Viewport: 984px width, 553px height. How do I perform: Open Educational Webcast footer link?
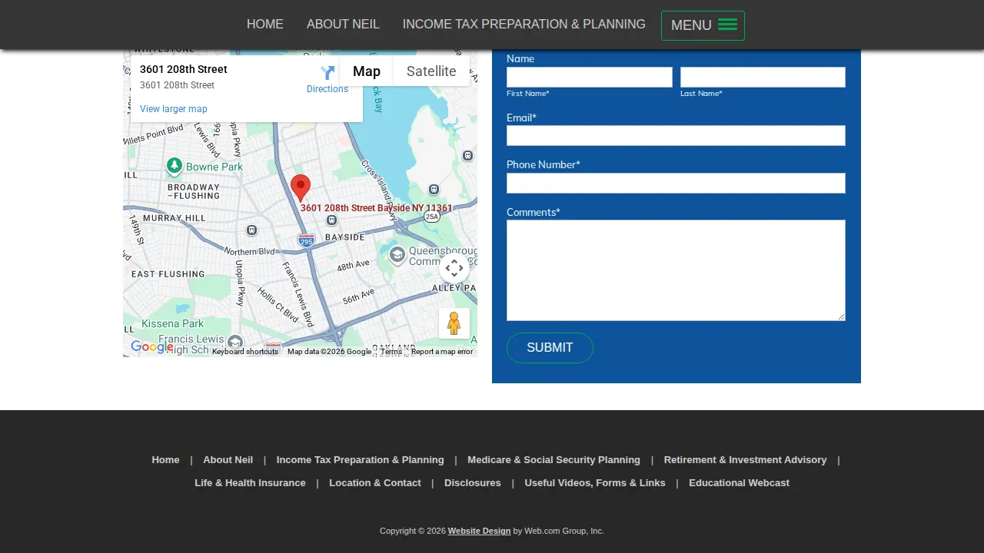[739, 483]
